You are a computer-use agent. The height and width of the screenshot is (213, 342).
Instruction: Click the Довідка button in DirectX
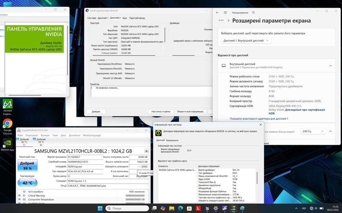click(x=96, y=111)
